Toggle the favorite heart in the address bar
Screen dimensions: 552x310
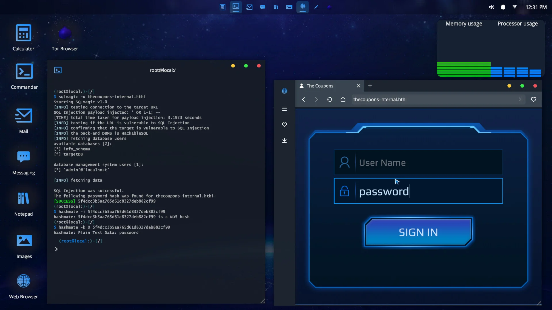click(534, 100)
